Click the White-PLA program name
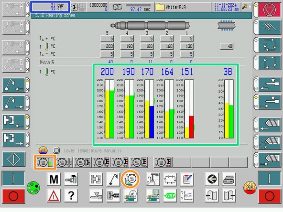Screen dimensions: 283x212 (175, 7)
